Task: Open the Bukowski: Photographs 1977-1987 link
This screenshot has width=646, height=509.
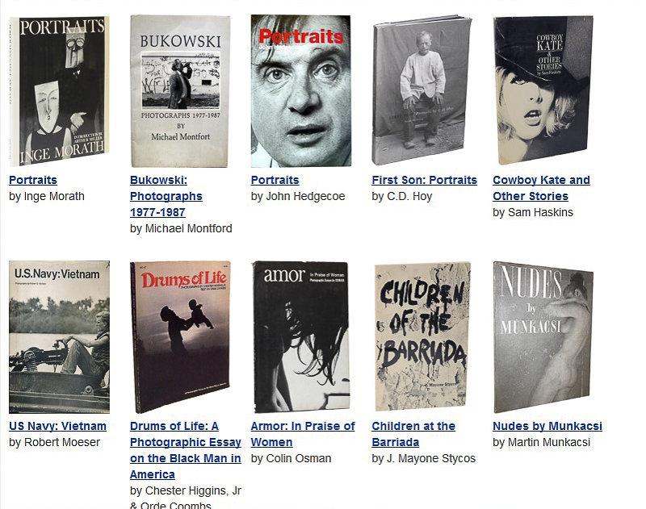Action: pyautogui.click(x=166, y=196)
